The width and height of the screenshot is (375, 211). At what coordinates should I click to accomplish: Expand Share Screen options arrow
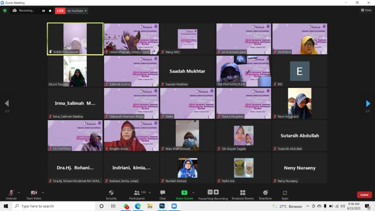(x=193, y=192)
